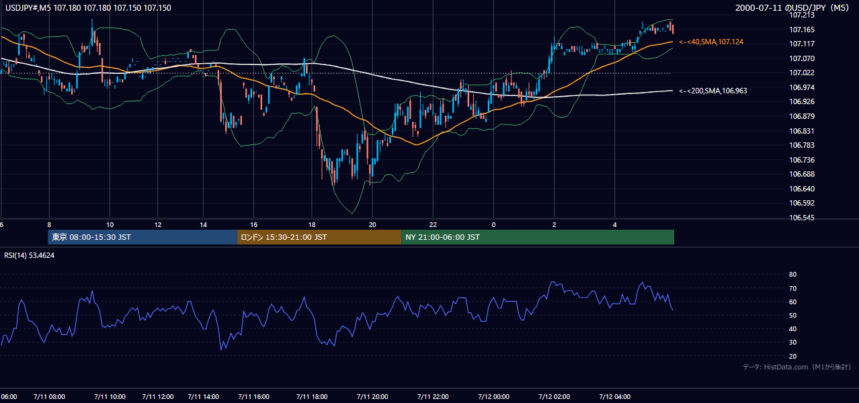Click the Tokyo 08:00-15:30 JST session bar
859x403 pixels.
click(142, 237)
